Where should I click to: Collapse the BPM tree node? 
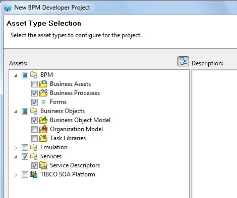(16, 75)
